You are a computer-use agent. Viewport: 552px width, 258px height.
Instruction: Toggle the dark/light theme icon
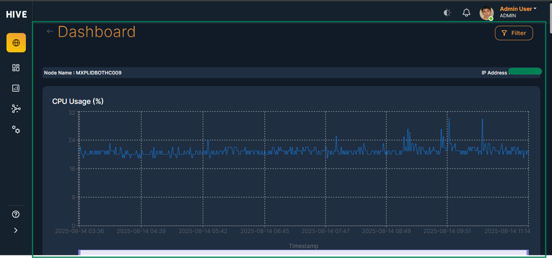[x=447, y=13]
